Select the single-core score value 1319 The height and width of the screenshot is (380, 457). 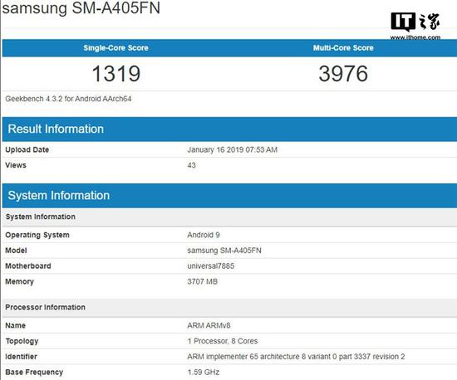[116, 74]
